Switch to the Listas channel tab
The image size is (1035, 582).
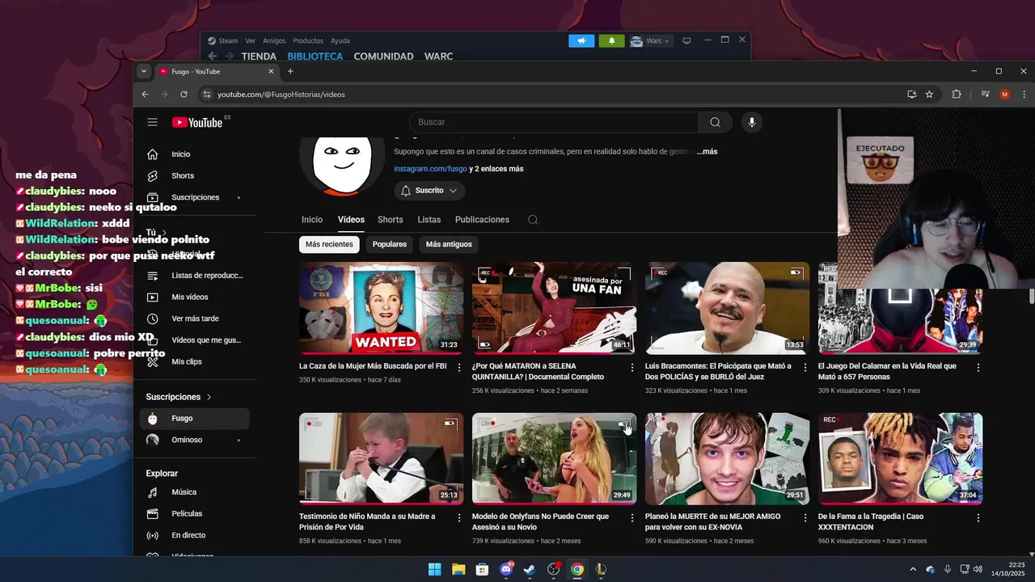(x=429, y=220)
